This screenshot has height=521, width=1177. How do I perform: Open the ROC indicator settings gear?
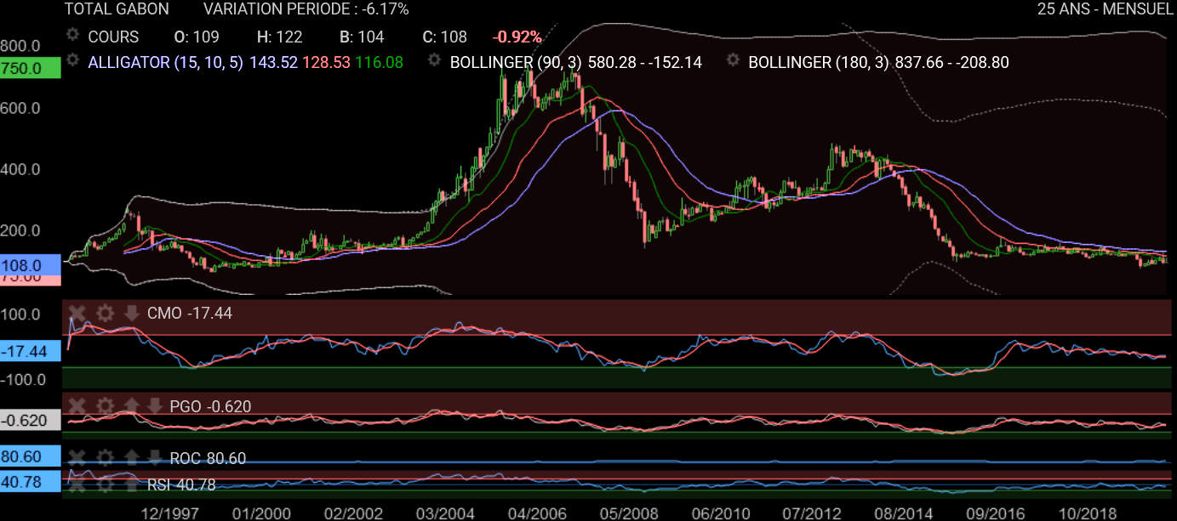[x=105, y=458]
